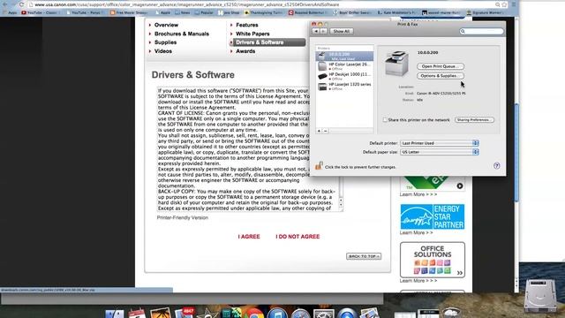Click the Chrome page vertical scrollbar
The width and height of the screenshot is (565, 318).
[x=516, y=153]
